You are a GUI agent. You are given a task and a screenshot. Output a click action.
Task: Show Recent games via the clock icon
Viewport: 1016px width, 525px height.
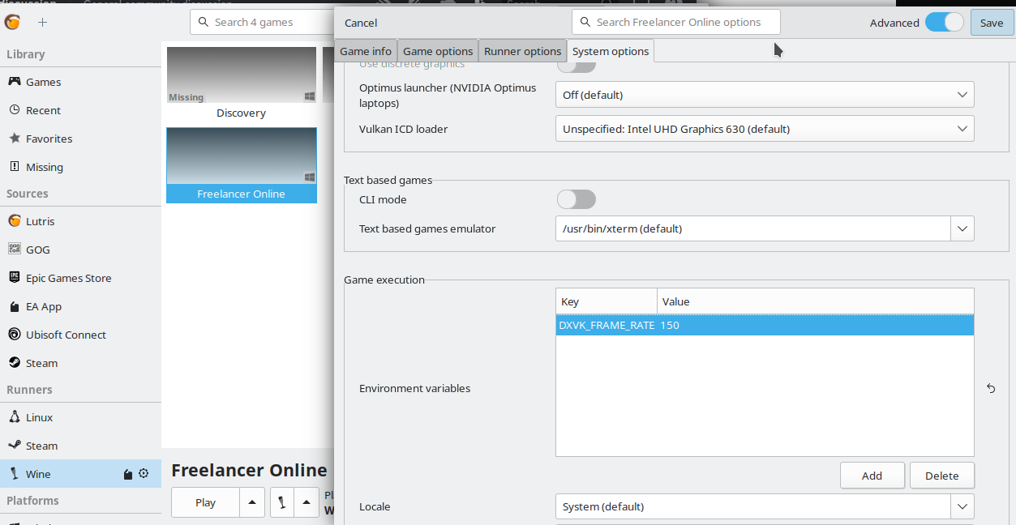15,110
